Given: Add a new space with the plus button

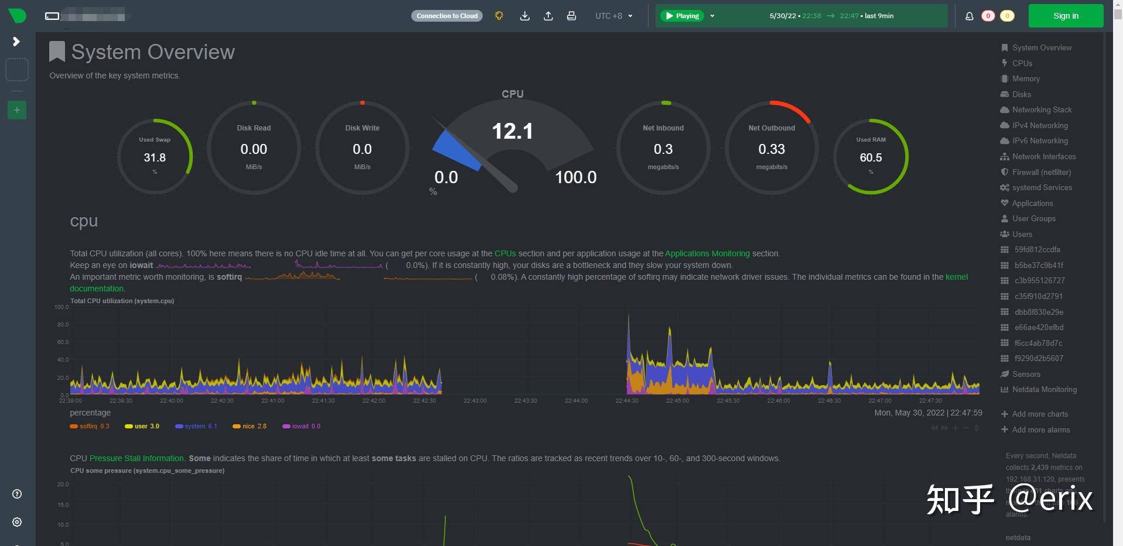Looking at the screenshot, I should [17, 110].
